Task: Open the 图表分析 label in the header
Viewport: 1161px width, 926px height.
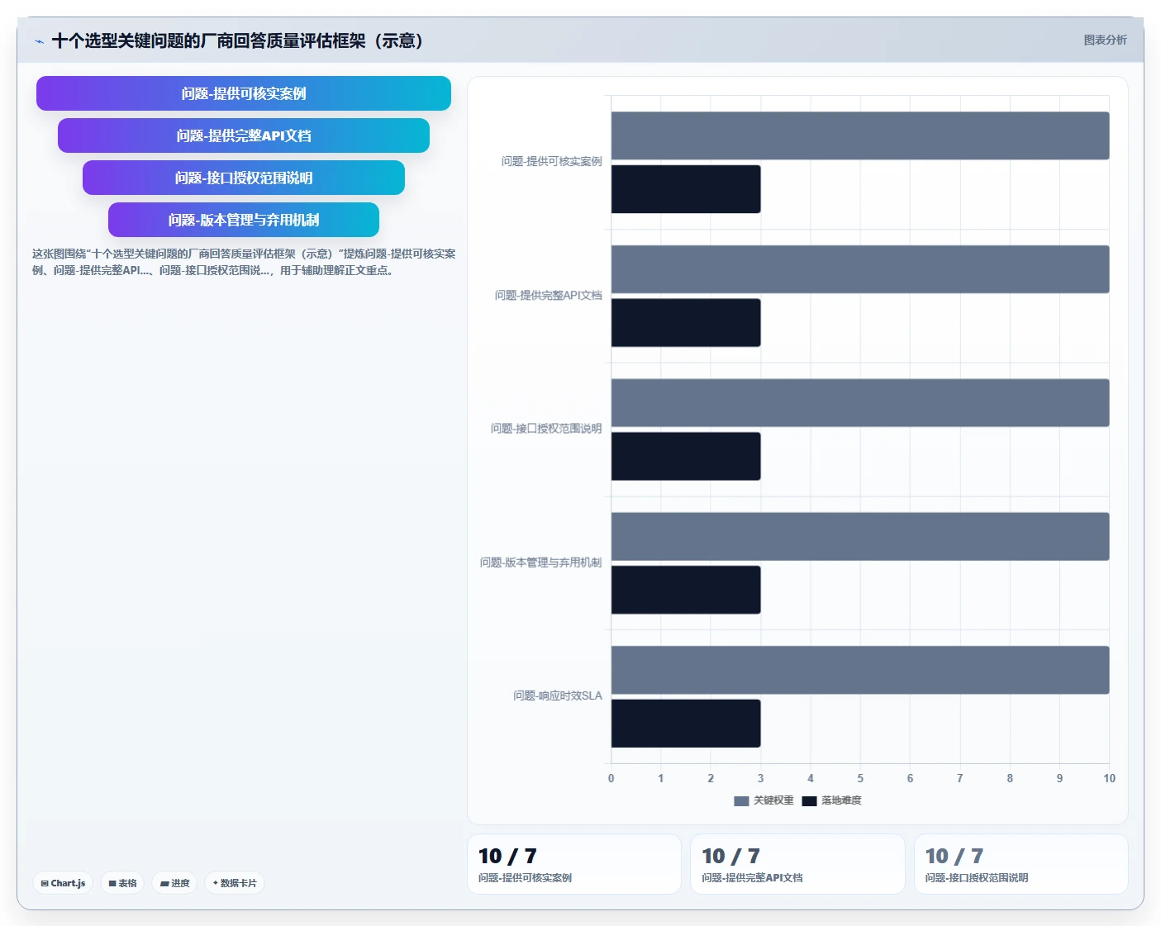Action: click(1105, 40)
